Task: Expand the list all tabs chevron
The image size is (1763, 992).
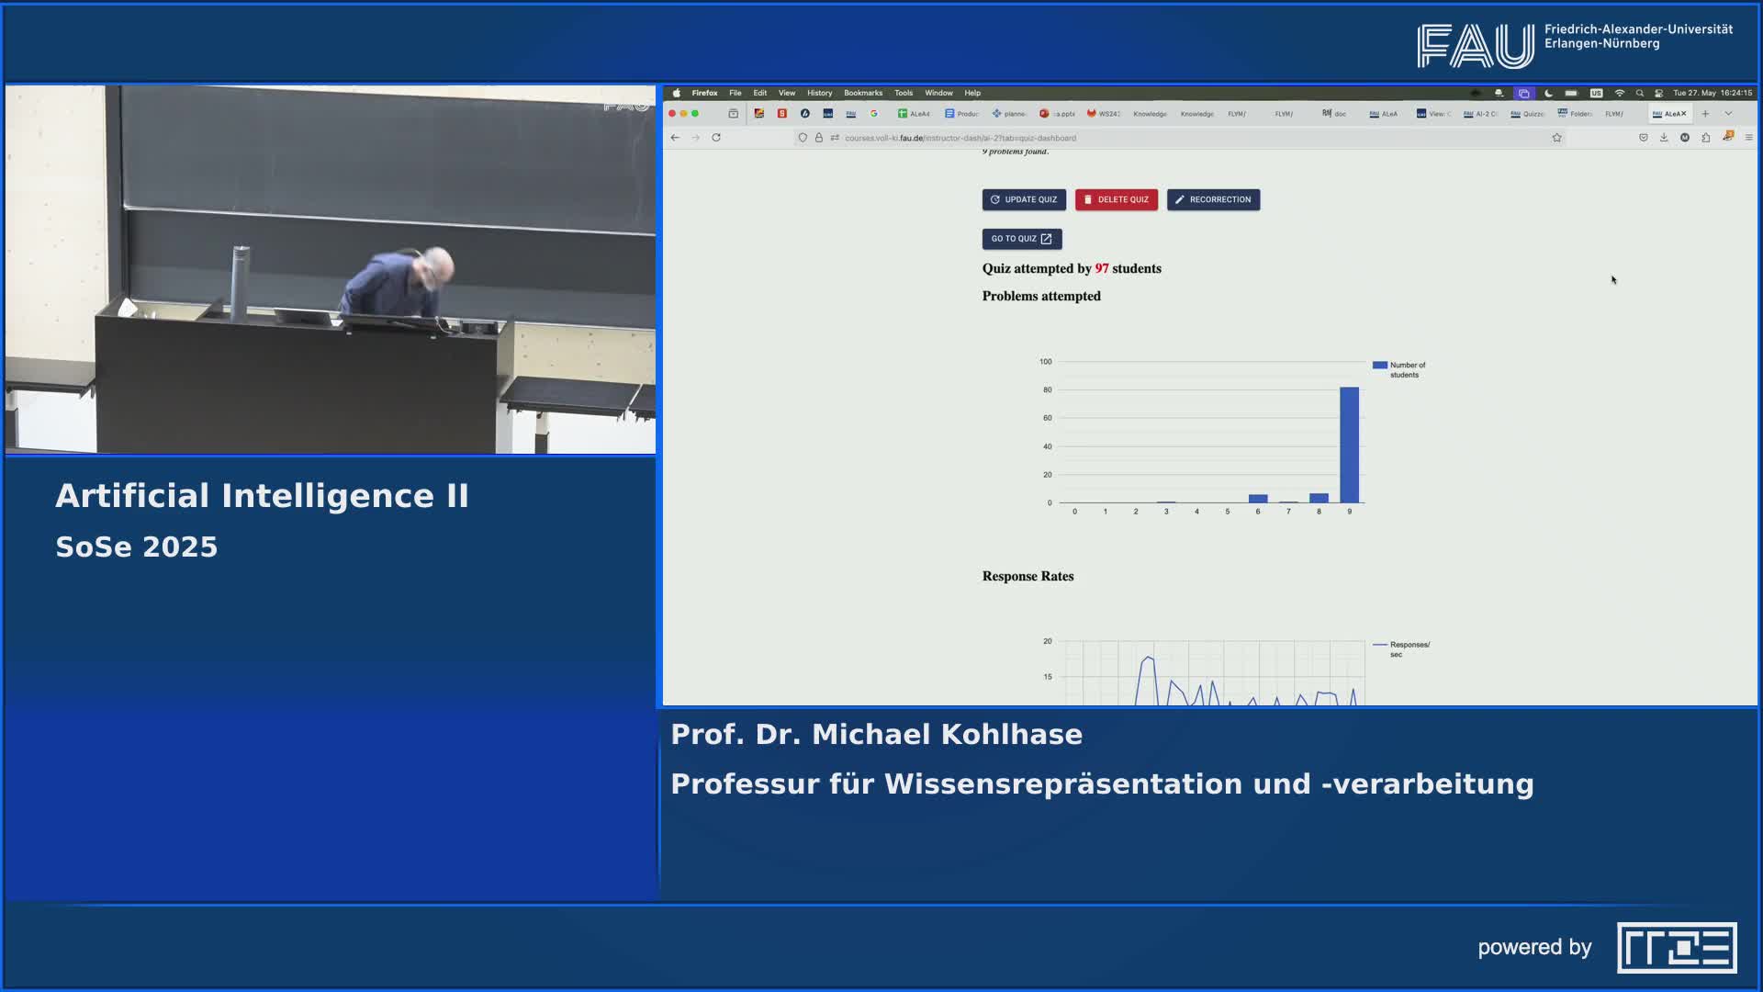Action: (x=1728, y=114)
